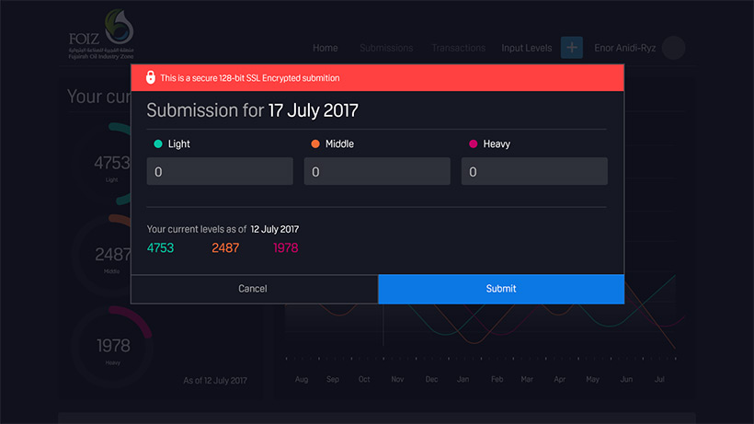Click the Heavy level input field
The width and height of the screenshot is (754, 424).
pos(534,171)
